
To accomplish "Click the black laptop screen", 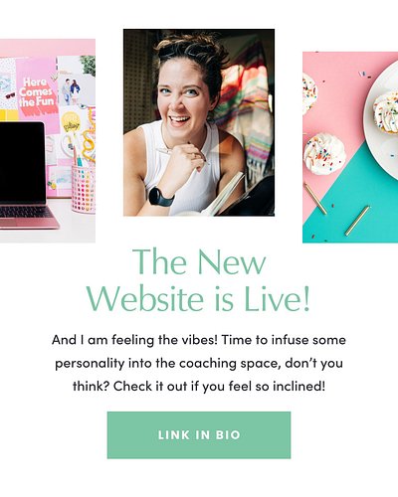I will (x=22, y=162).
